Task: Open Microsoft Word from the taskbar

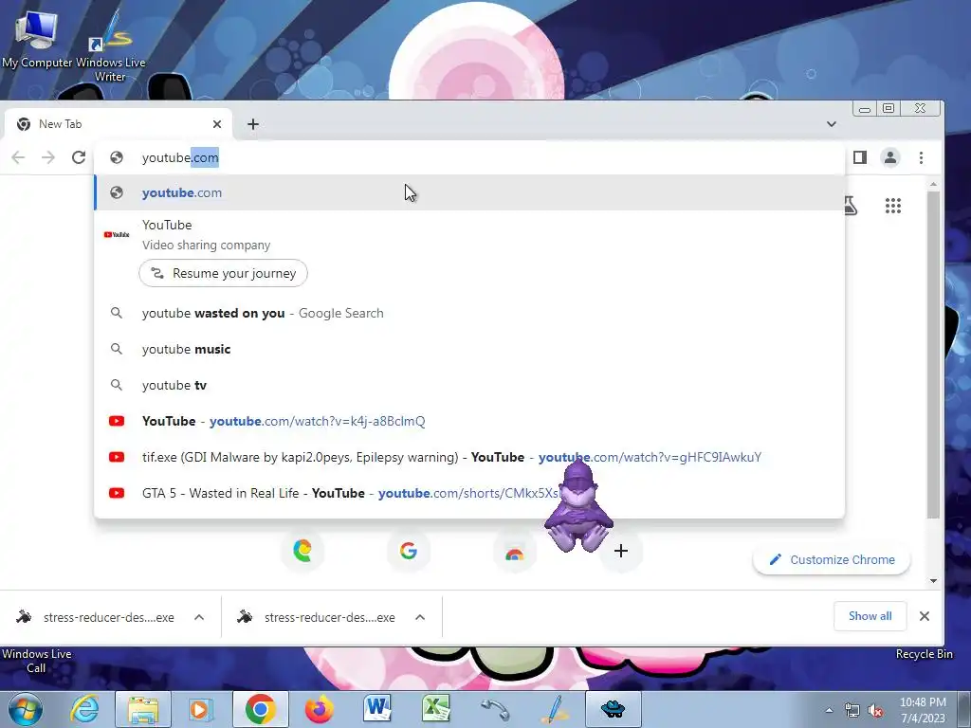Action: pyautogui.click(x=377, y=709)
